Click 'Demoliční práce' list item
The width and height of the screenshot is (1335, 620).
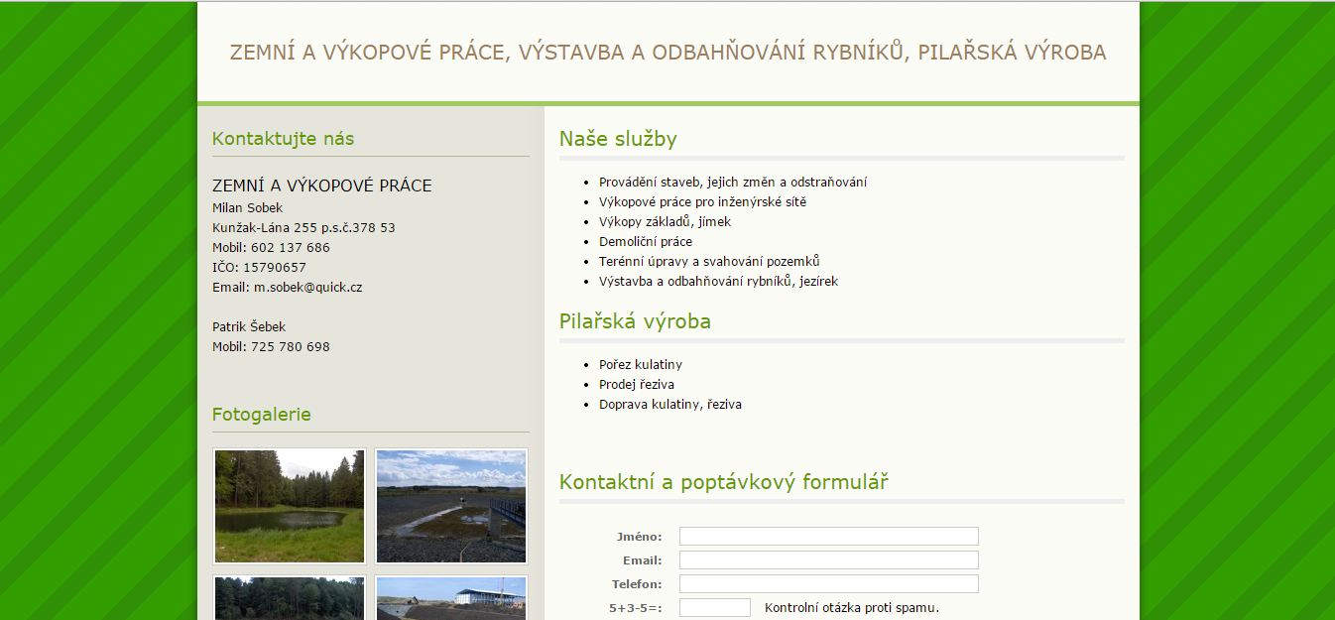point(646,242)
